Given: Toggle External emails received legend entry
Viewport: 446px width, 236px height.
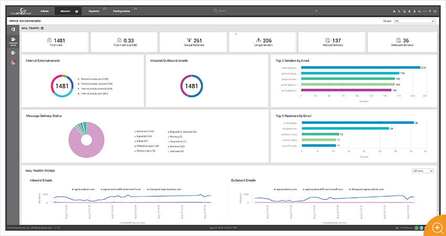Looking at the screenshot, I should point(96,84).
